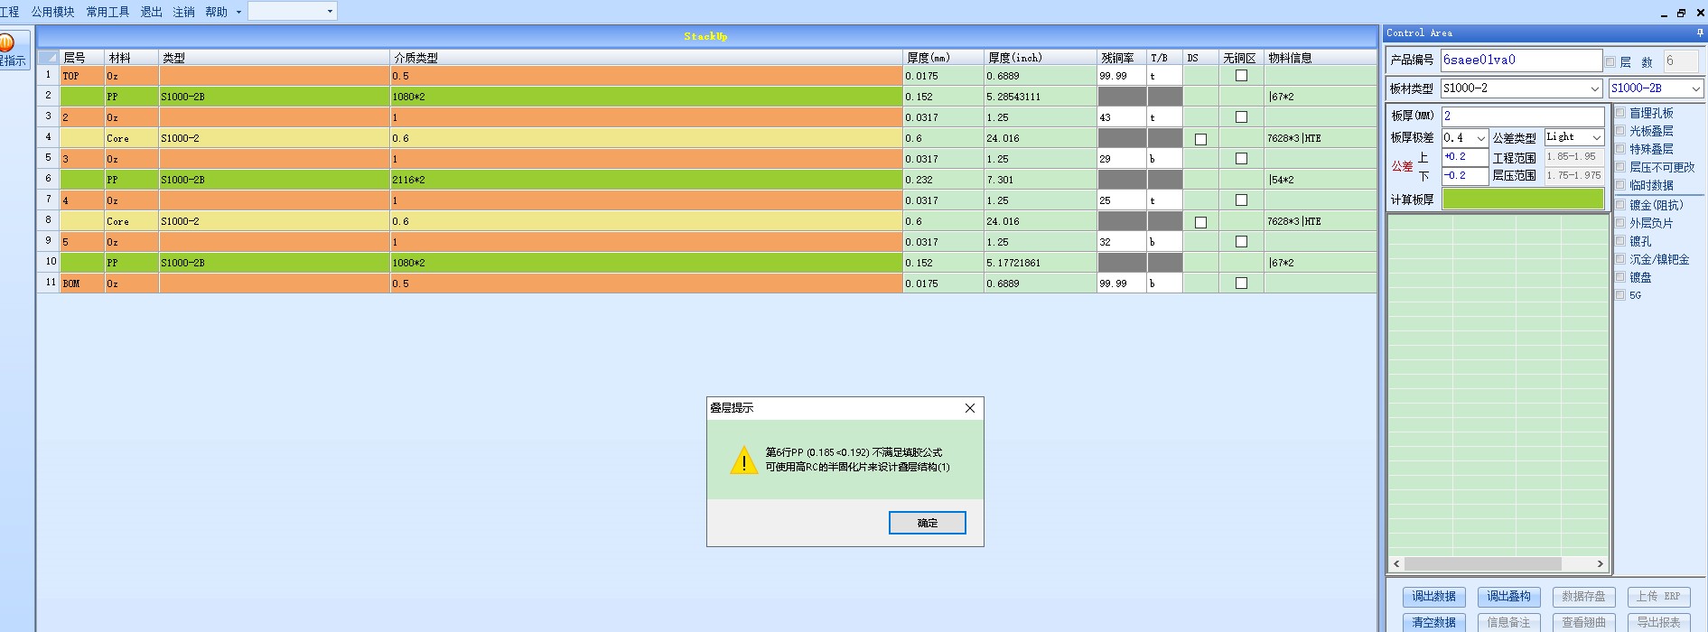Click the orange 工程指示 icon in left sidebar
1708x632 pixels.
(7, 43)
